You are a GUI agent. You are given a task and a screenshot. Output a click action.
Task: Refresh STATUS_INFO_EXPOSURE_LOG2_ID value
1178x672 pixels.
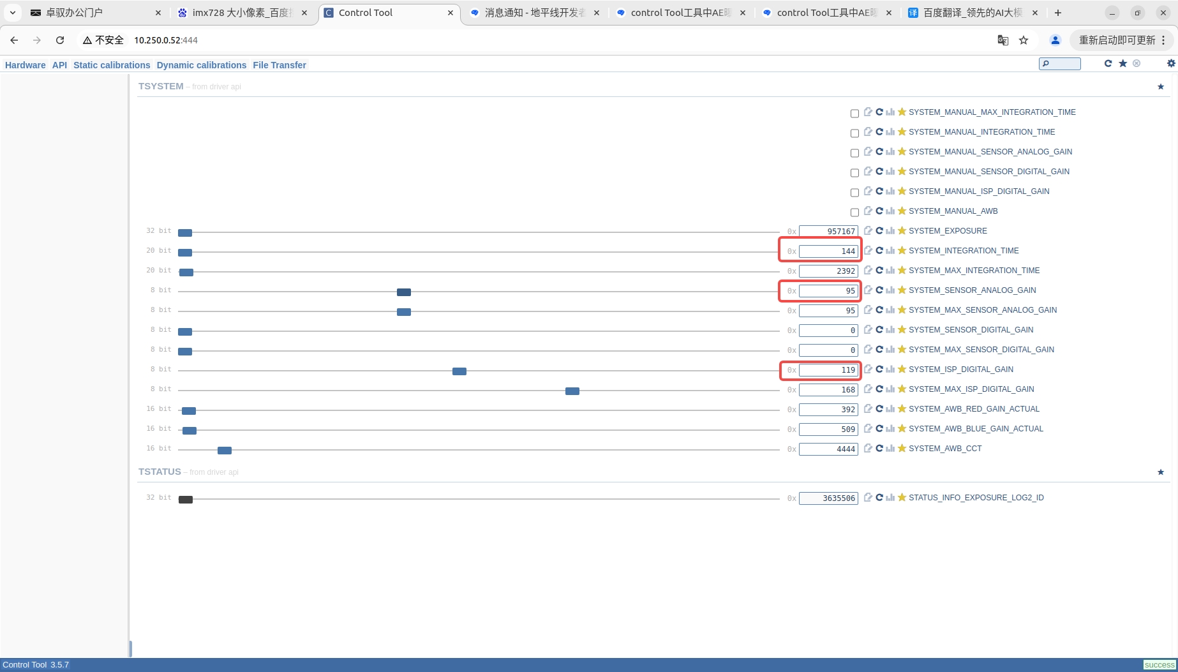pyautogui.click(x=879, y=497)
